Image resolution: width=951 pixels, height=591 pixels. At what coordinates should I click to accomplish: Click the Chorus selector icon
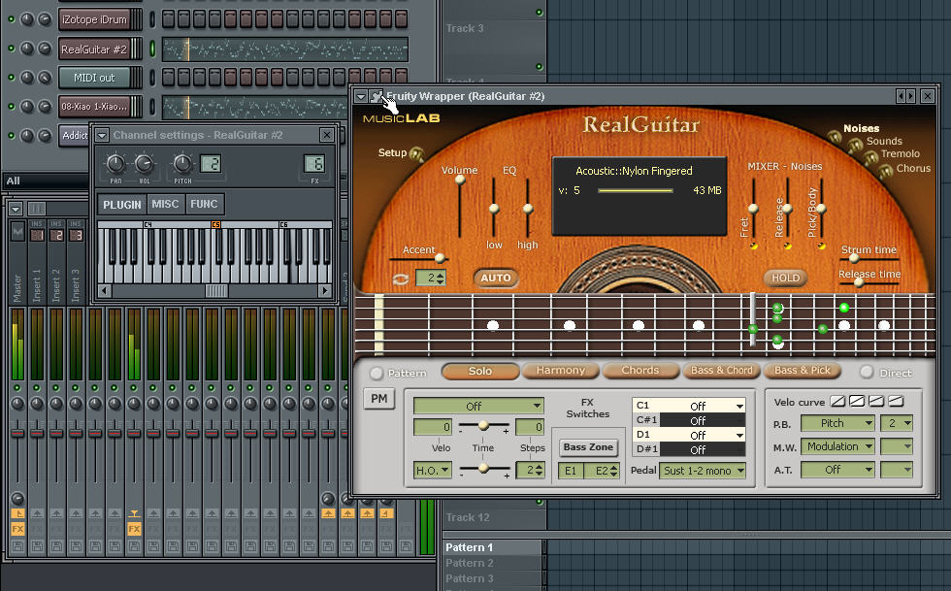(x=885, y=171)
